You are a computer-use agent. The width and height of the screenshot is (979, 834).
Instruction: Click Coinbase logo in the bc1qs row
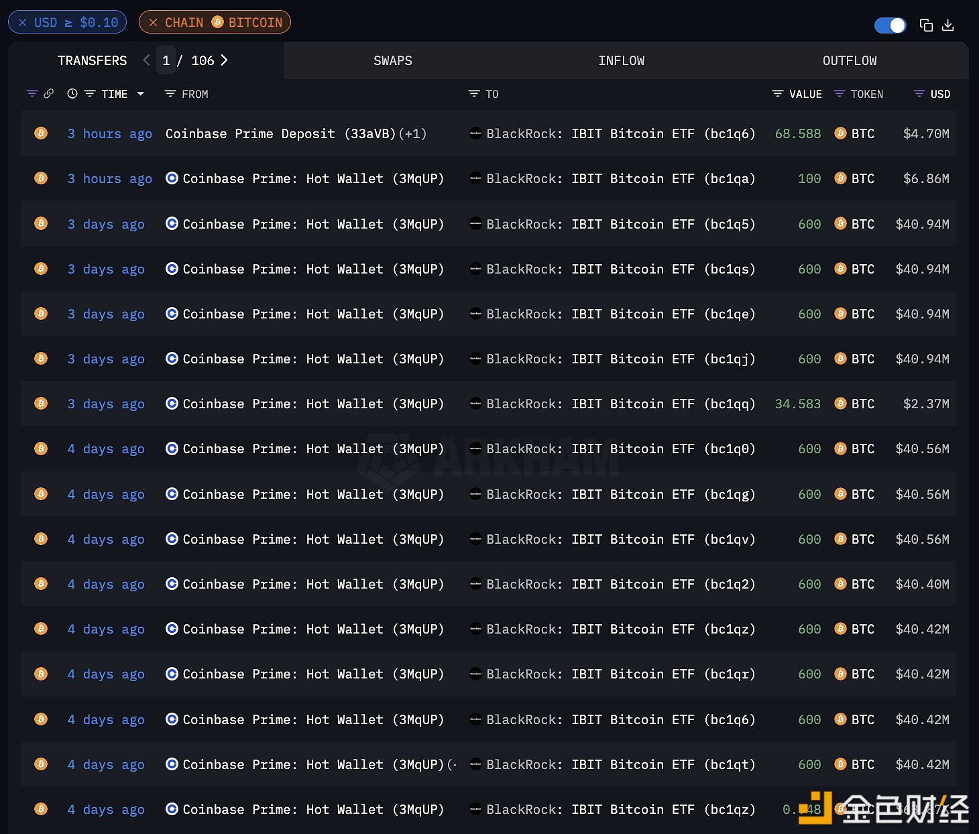point(172,269)
